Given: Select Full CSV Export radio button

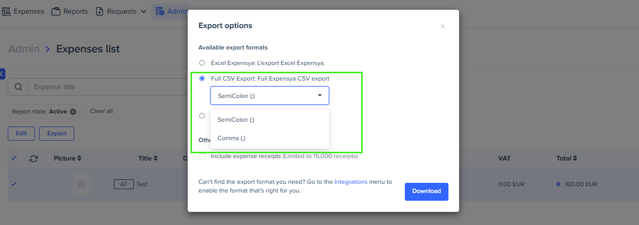Looking at the screenshot, I should [x=202, y=79].
